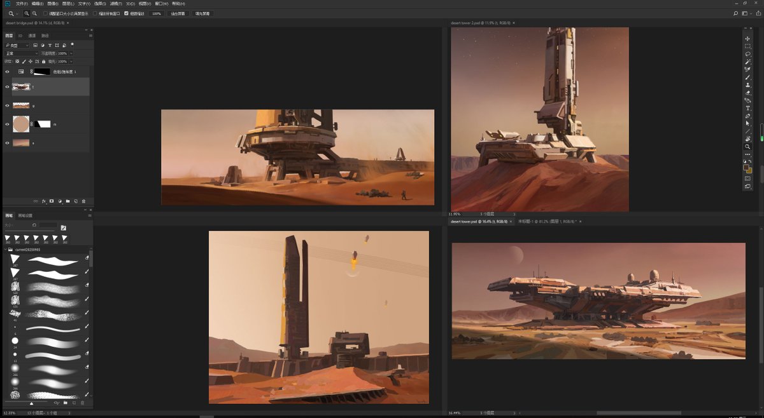Screen dimensions: 764x418
Task: Select the Clone Stamp tool
Action: [747, 84]
